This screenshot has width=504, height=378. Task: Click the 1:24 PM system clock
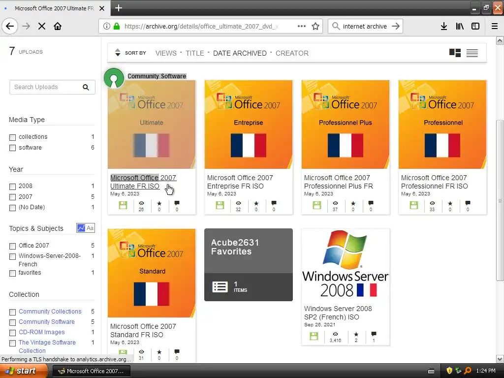click(486, 371)
